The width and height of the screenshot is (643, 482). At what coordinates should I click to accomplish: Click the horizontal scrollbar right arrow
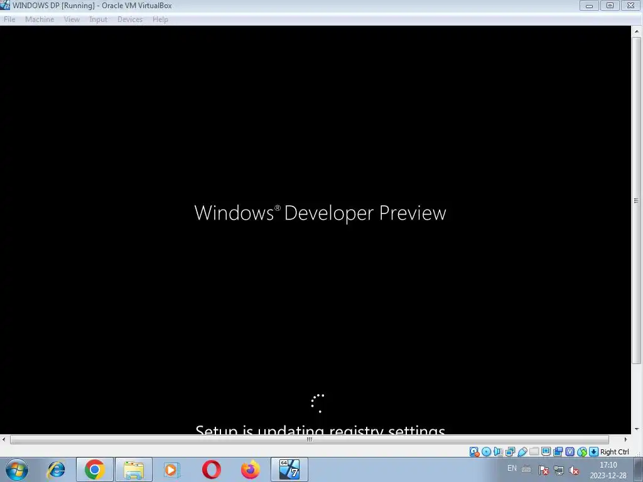pos(625,439)
